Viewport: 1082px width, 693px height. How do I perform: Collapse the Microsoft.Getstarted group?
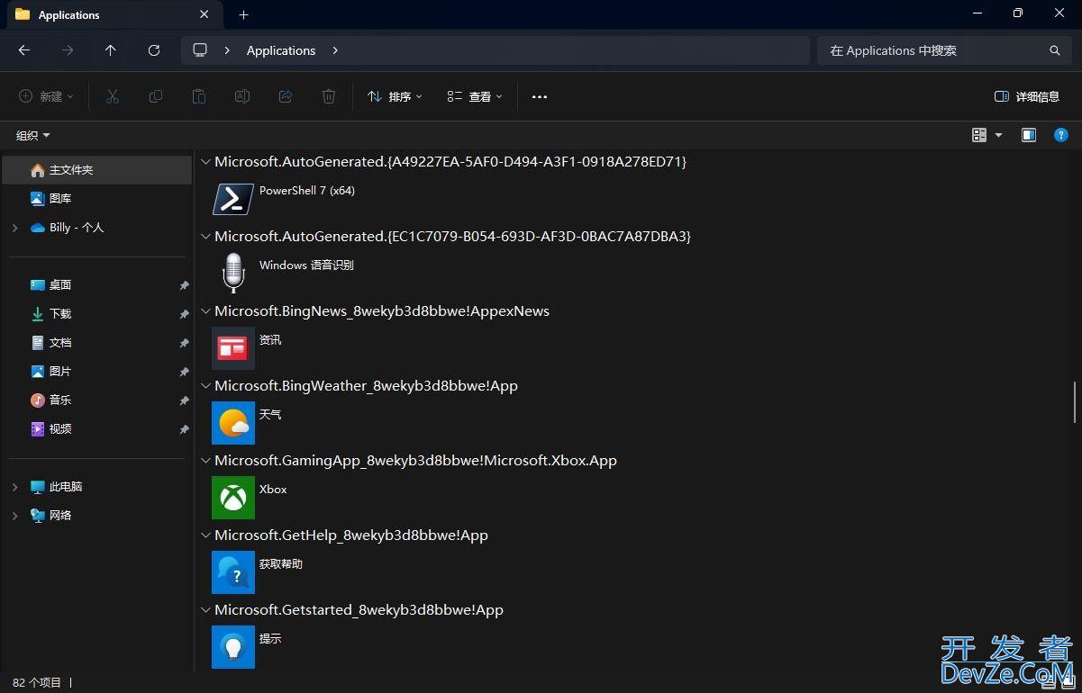(x=206, y=610)
